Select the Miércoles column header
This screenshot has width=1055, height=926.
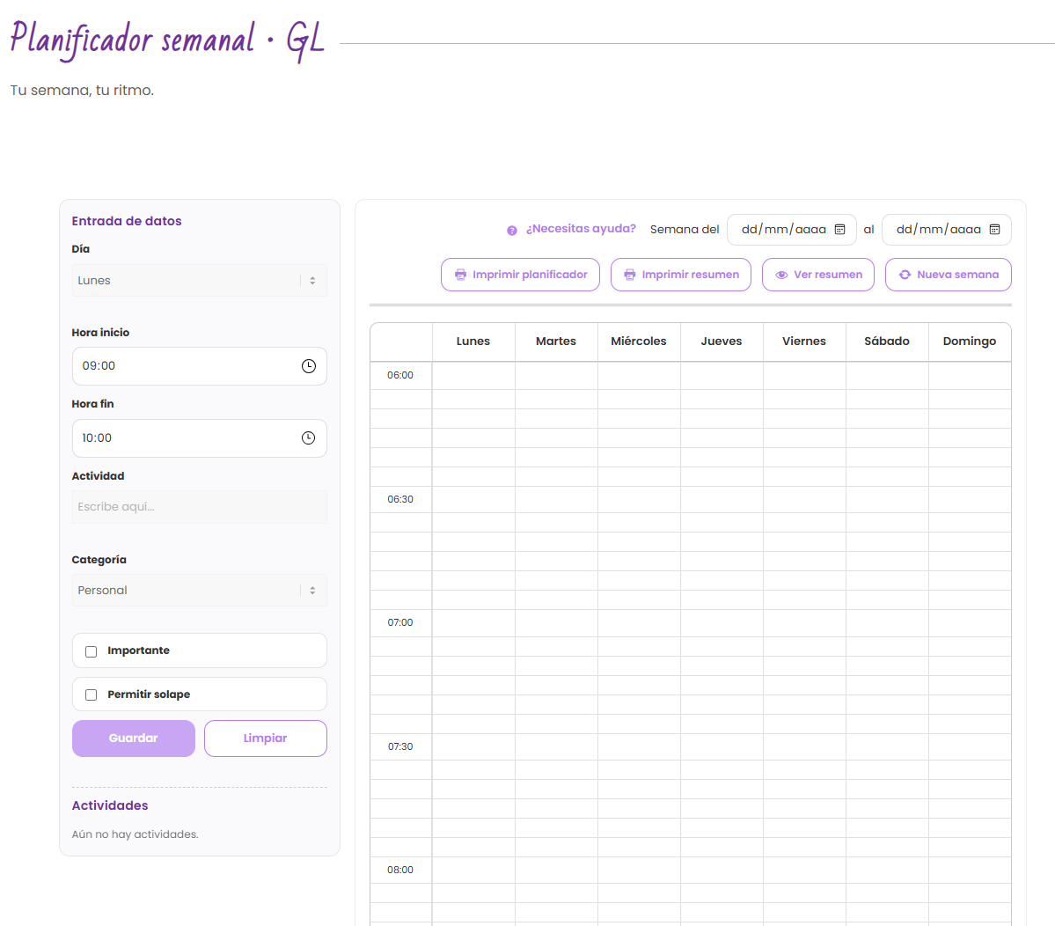tap(639, 342)
